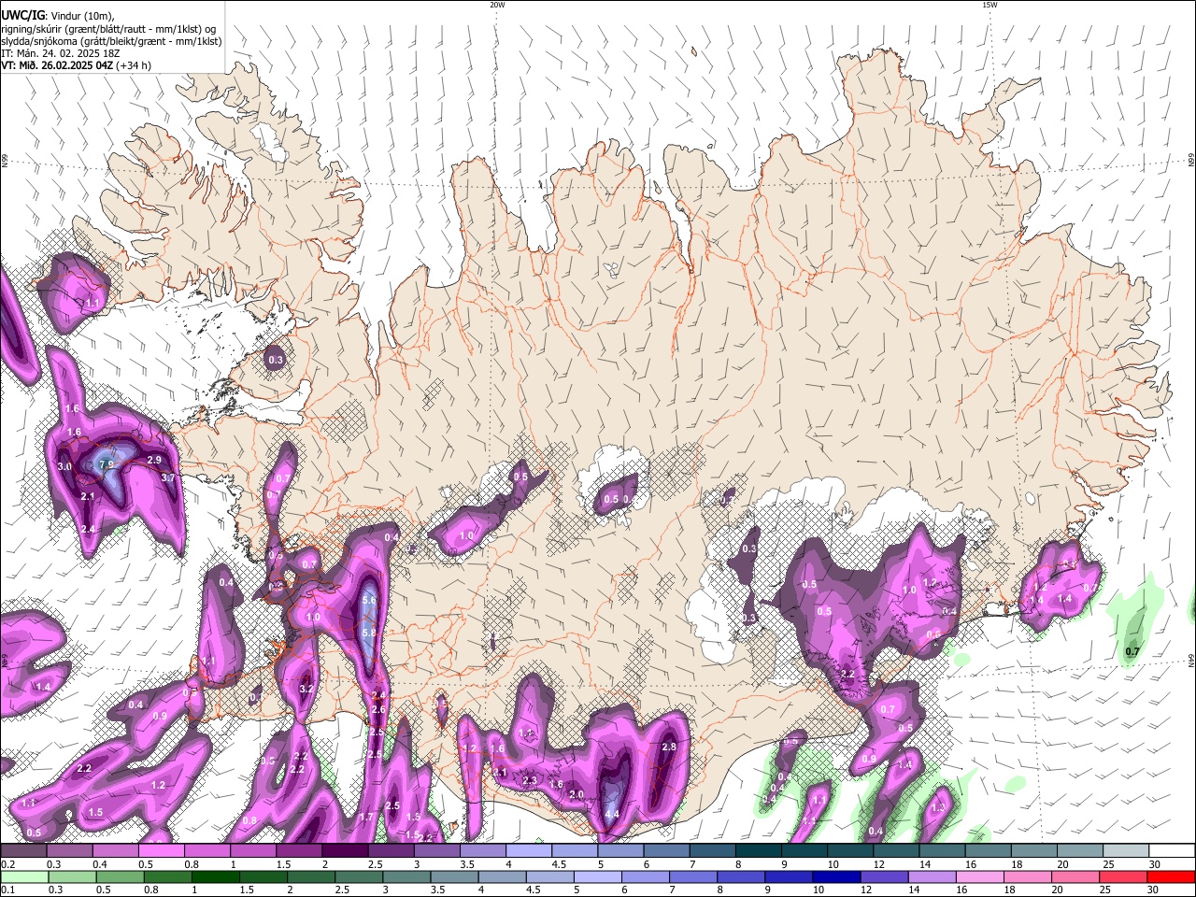Pick top legend swatch between 1.5 and 2
The image size is (1196, 897).
299,850
